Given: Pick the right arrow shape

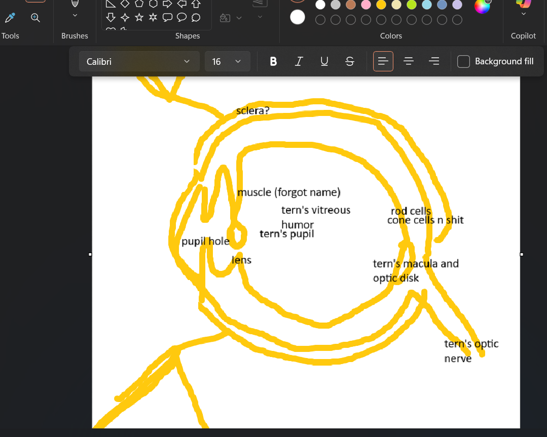Looking at the screenshot, I should tap(167, 4).
